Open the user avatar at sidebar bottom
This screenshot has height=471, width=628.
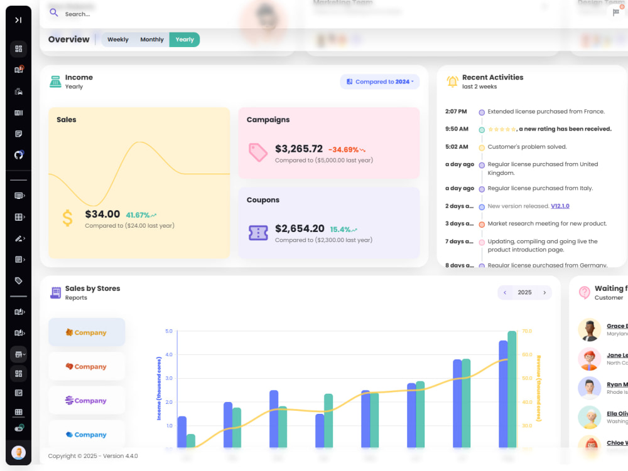(x=18, y=453)
